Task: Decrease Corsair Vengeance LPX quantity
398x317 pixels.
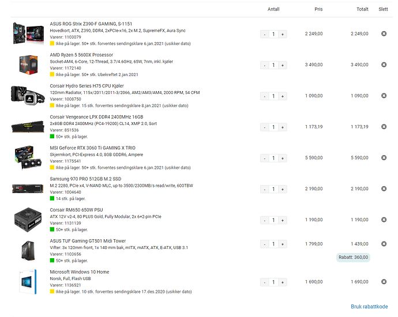Action: [x=265, y=127]
